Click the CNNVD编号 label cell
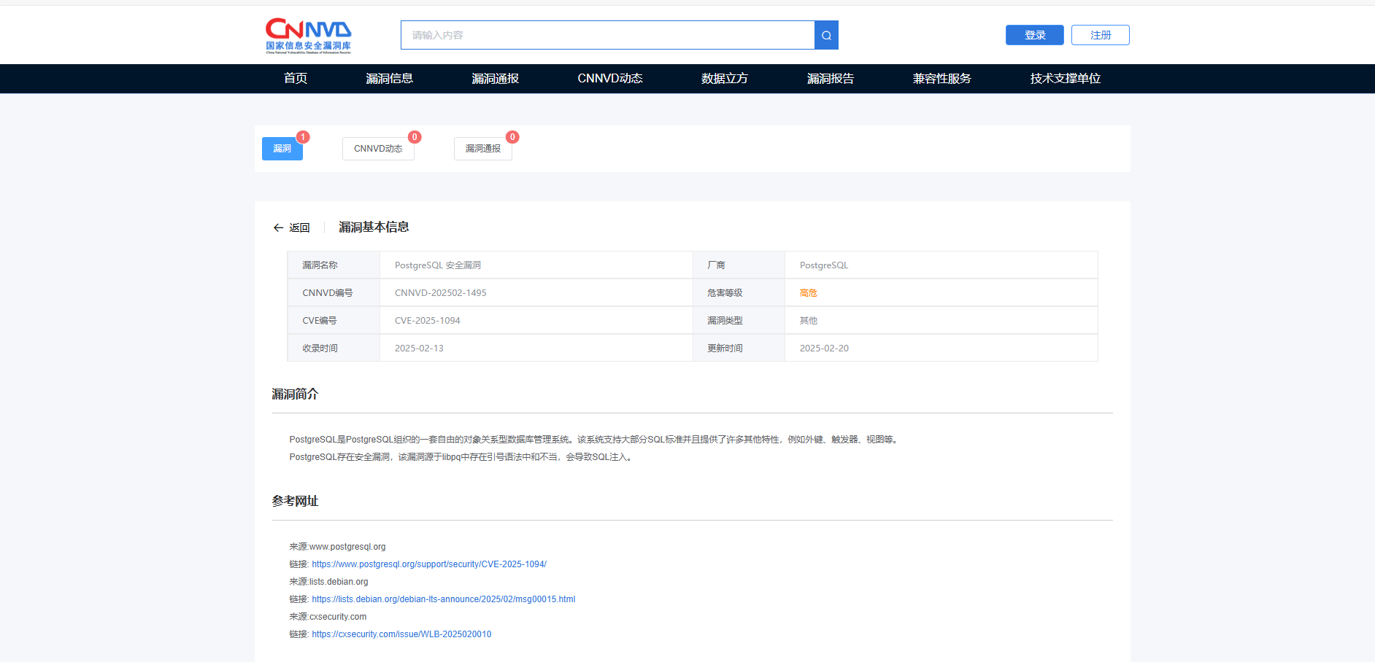 [334, 293]
